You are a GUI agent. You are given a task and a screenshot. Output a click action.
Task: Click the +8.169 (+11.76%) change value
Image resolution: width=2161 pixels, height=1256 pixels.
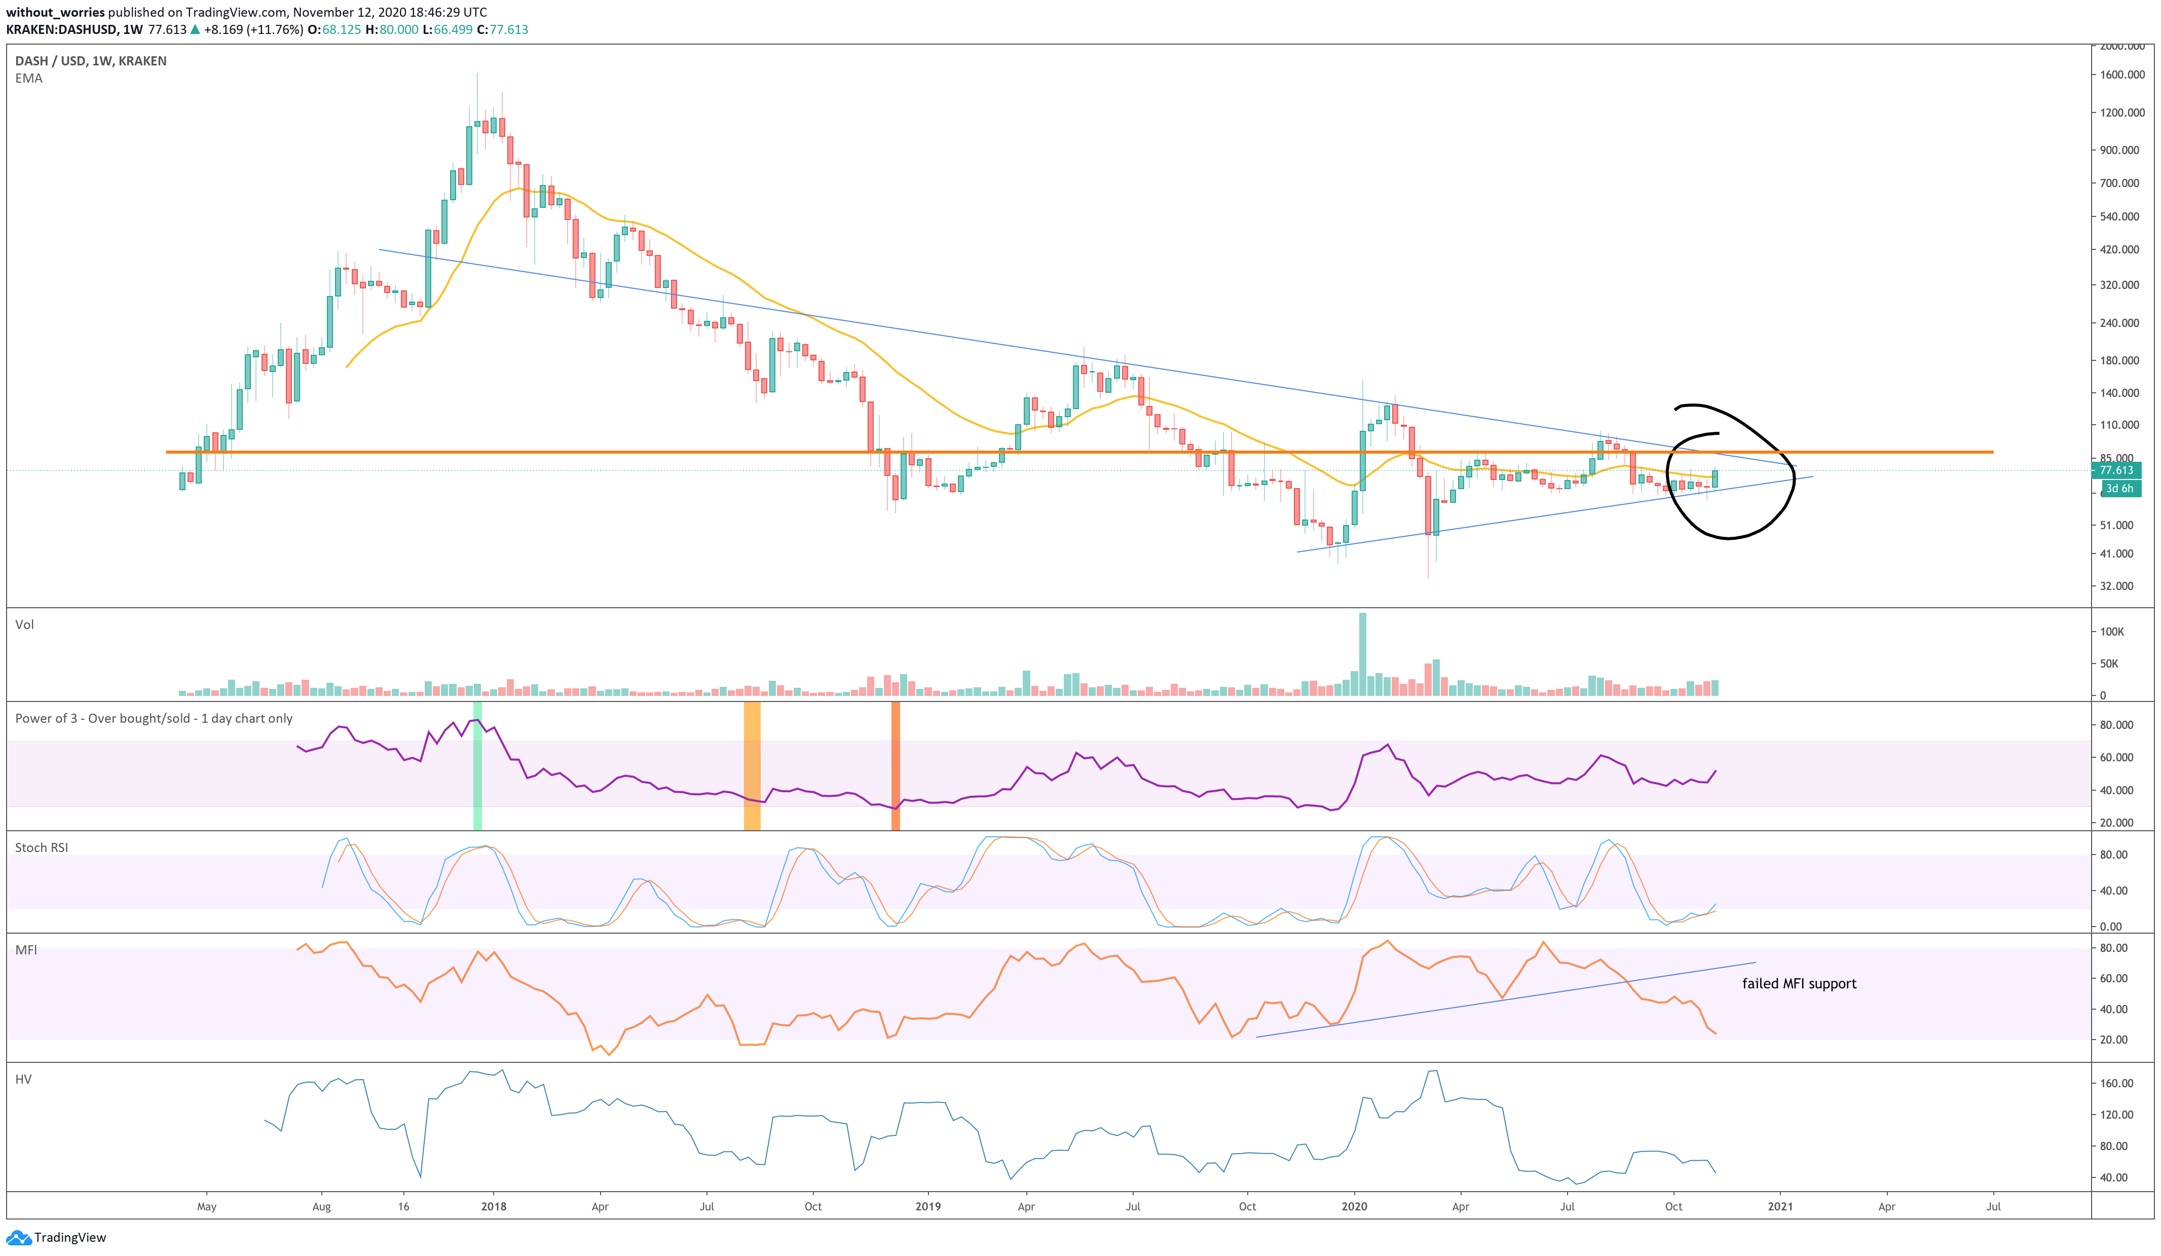point(254,29)
